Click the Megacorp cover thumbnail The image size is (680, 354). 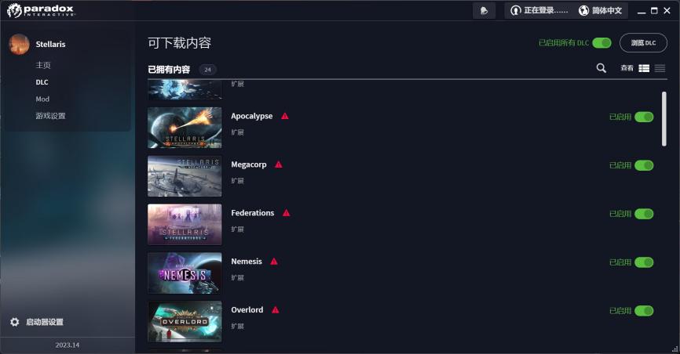coord(185,176)
